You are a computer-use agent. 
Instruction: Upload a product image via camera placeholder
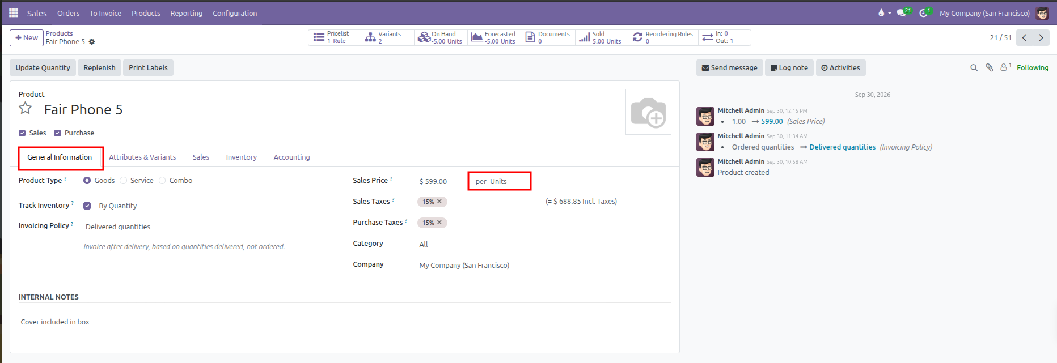648,112
